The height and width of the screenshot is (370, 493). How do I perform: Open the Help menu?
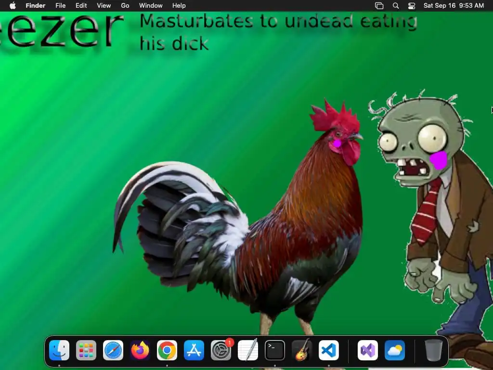click(x=179, y=6)
